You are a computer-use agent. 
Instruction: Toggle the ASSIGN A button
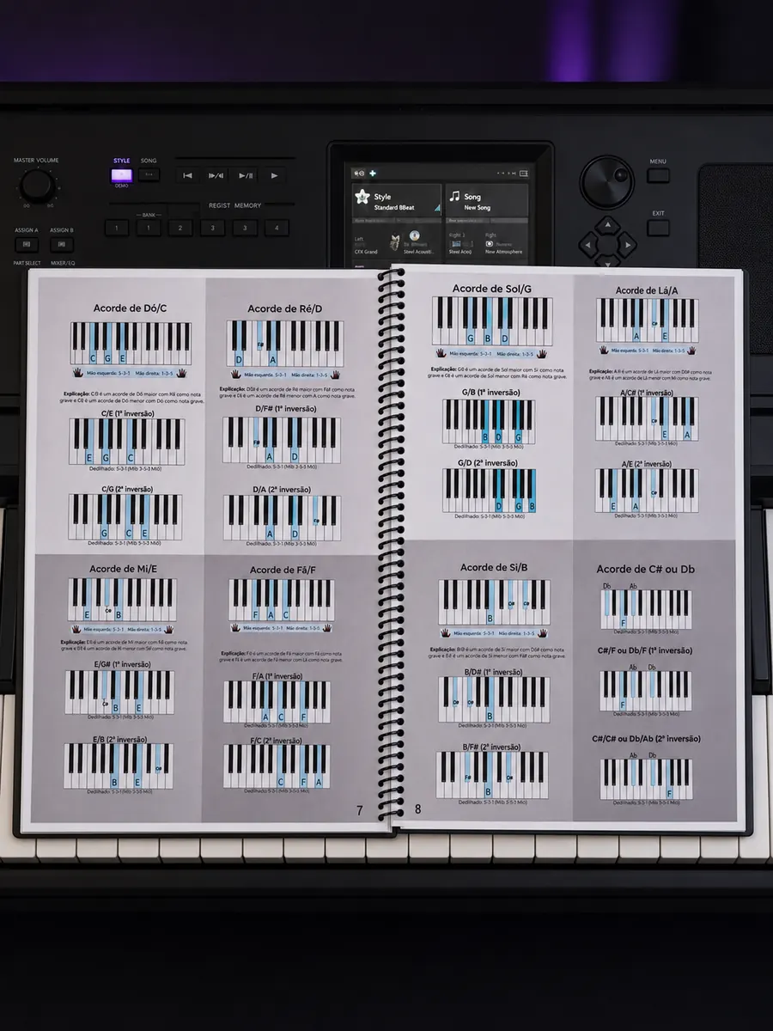26,245
